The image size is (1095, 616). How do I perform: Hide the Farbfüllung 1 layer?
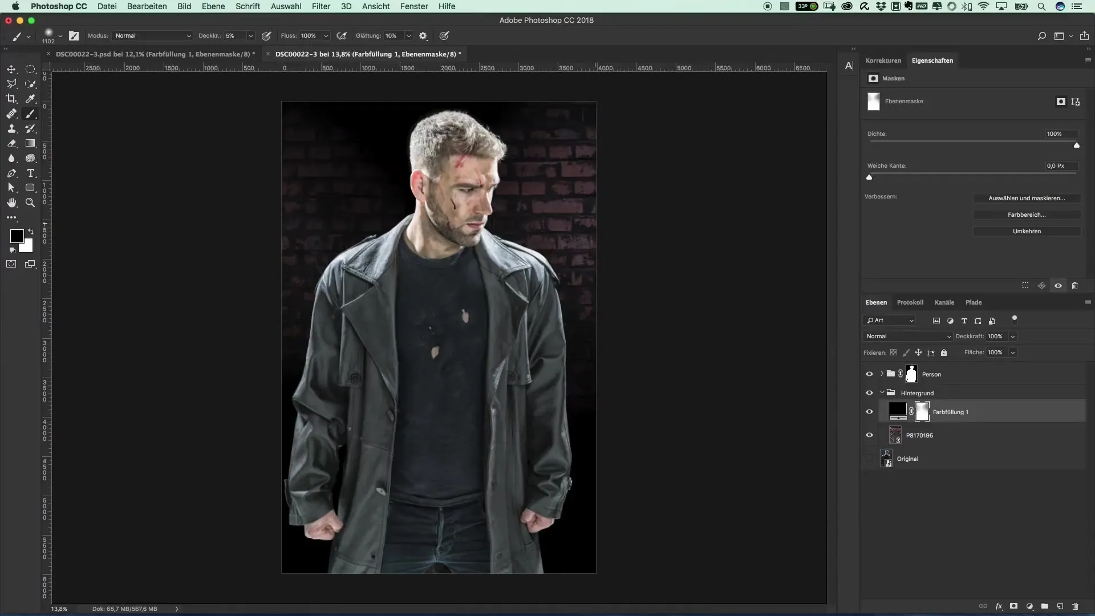click(869, 412)
